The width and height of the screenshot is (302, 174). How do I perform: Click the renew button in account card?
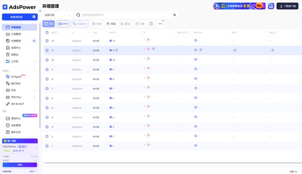[20, 165]
